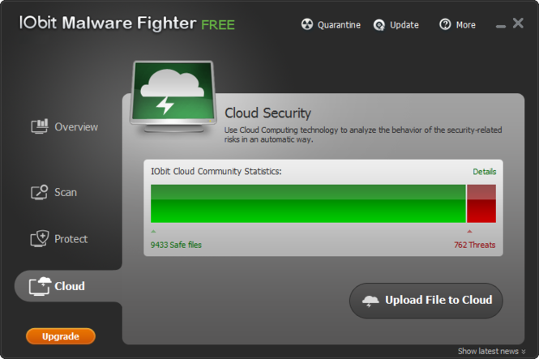This screenshot has height=359, width=539.
Task: Click the green safe files bar
Action: tap(308, 203)
